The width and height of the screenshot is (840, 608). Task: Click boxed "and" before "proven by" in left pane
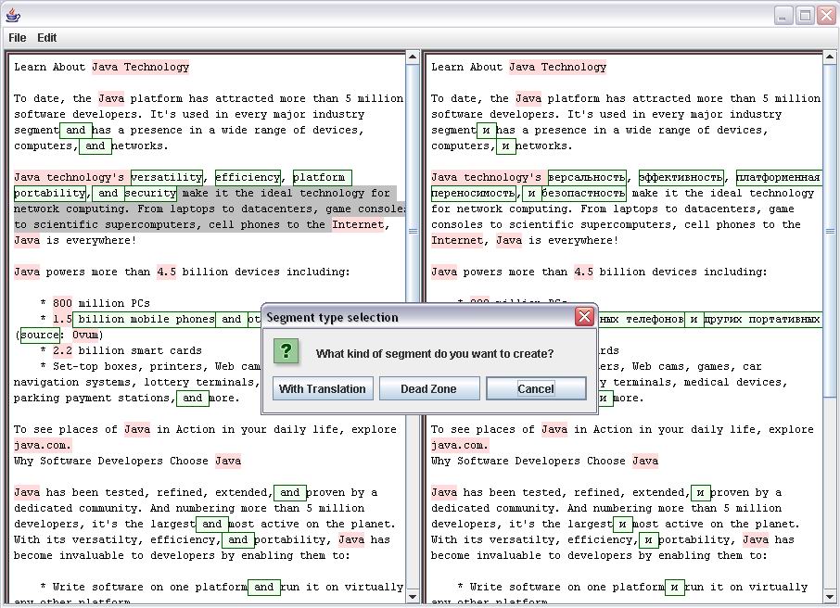tap(290, 492)
